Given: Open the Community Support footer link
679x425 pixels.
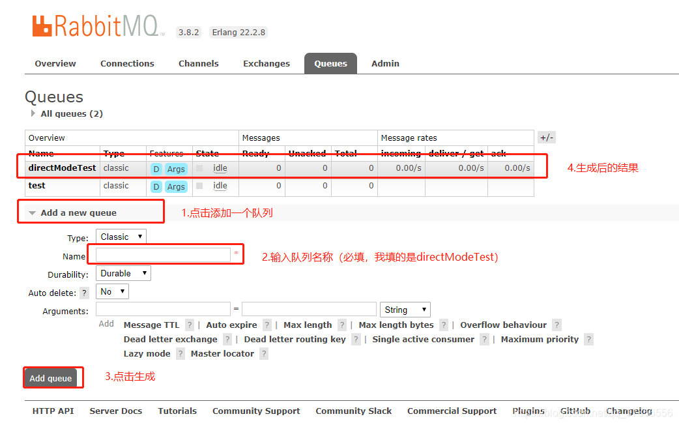Looking at the screenshot, I should tap(256, 411).
